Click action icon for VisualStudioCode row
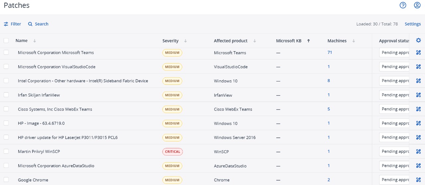 click(x=418, y=67)
